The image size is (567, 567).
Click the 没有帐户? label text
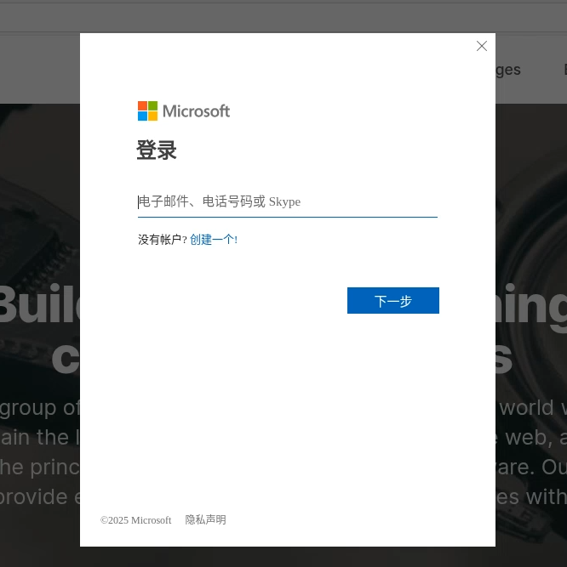point(162,240)
